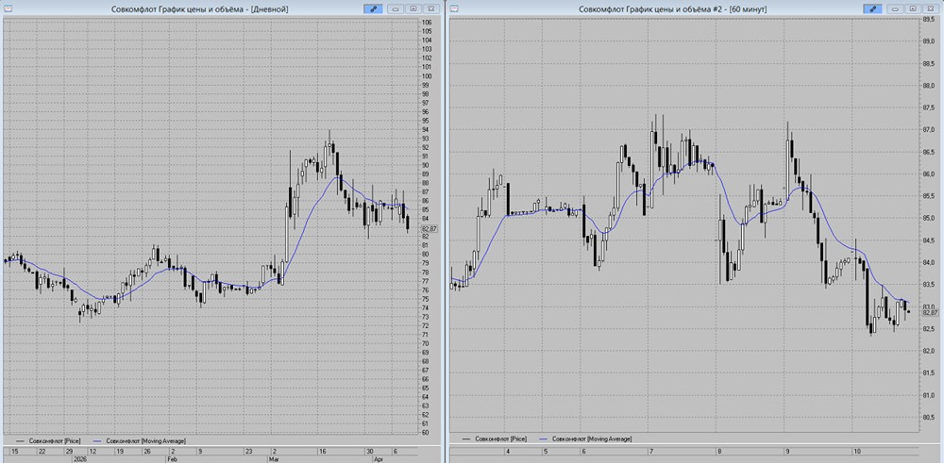944x463 pixels.
Task: Click day label 5 on 60-minute time axis
Action: coord(545,451)
